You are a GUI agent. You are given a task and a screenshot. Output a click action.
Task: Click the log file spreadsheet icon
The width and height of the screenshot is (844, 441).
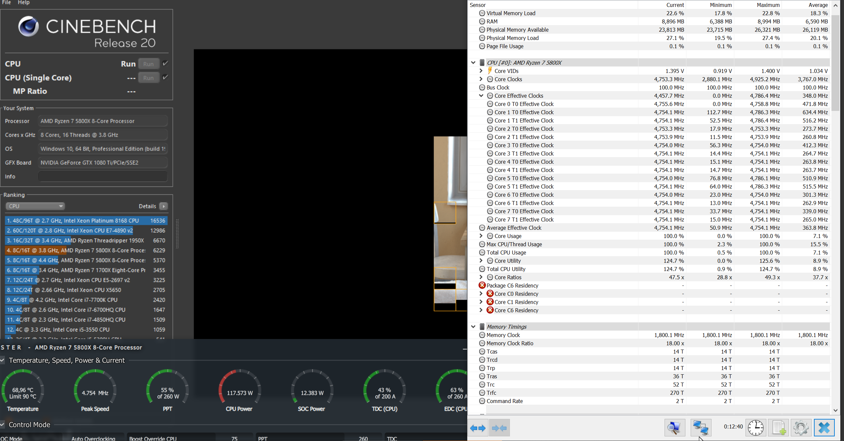(779, 428)
